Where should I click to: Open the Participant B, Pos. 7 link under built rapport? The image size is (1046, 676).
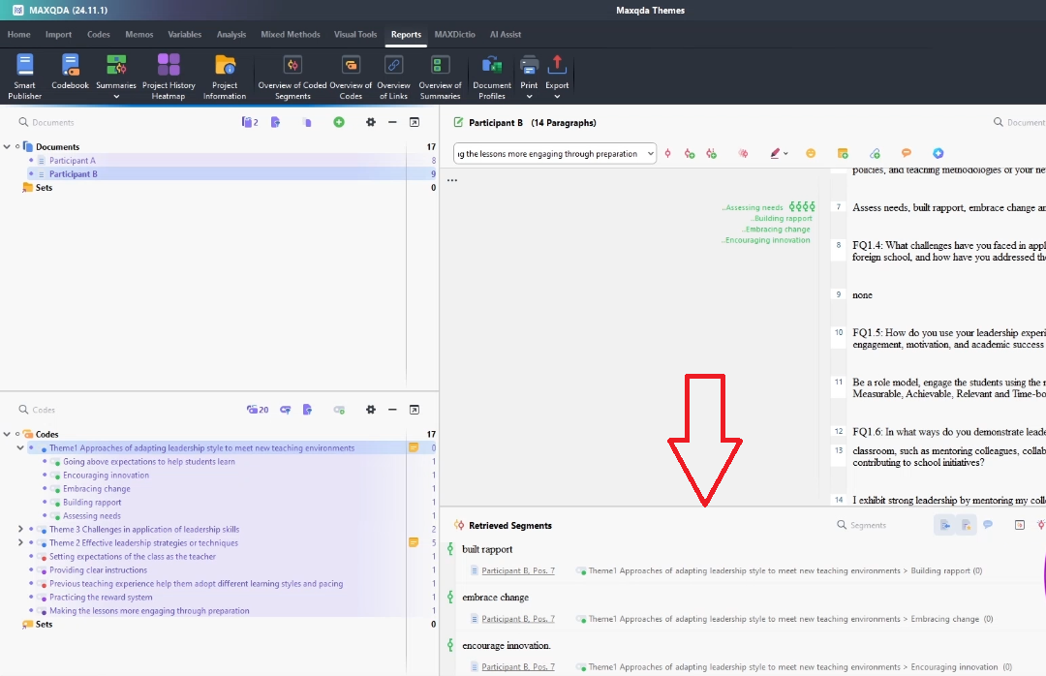[x=518, y=571]
